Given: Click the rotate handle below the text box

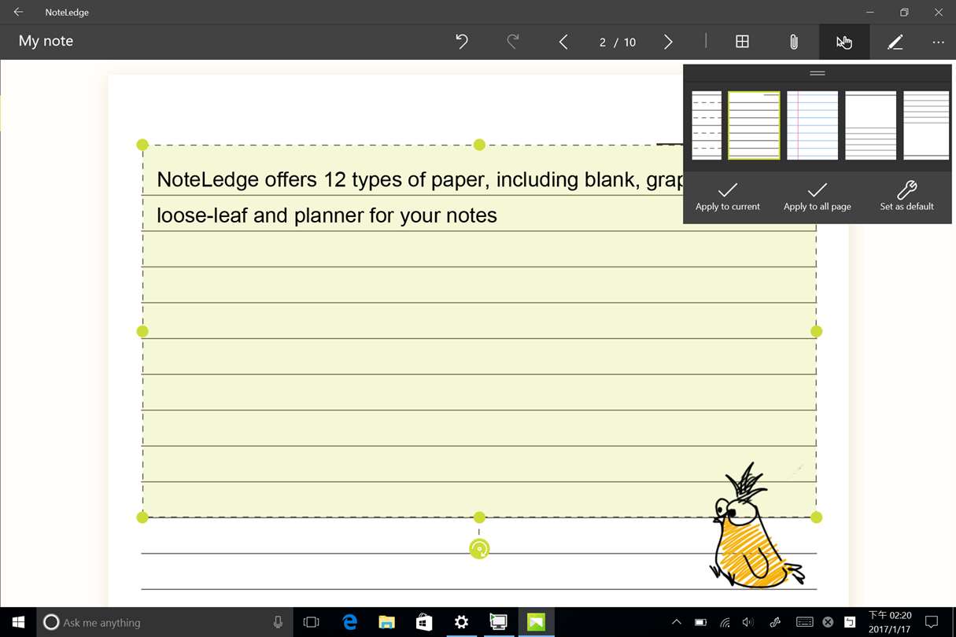Looking at the screenshot, I should click(479, 549).
